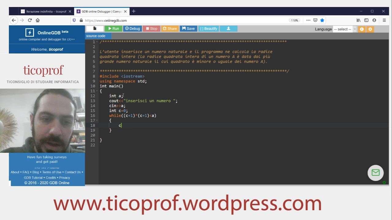Collapse the while block fold at line 17
The height and width of the screenshot is (220, 392).
pyautogui.click(x=97, y=120)
